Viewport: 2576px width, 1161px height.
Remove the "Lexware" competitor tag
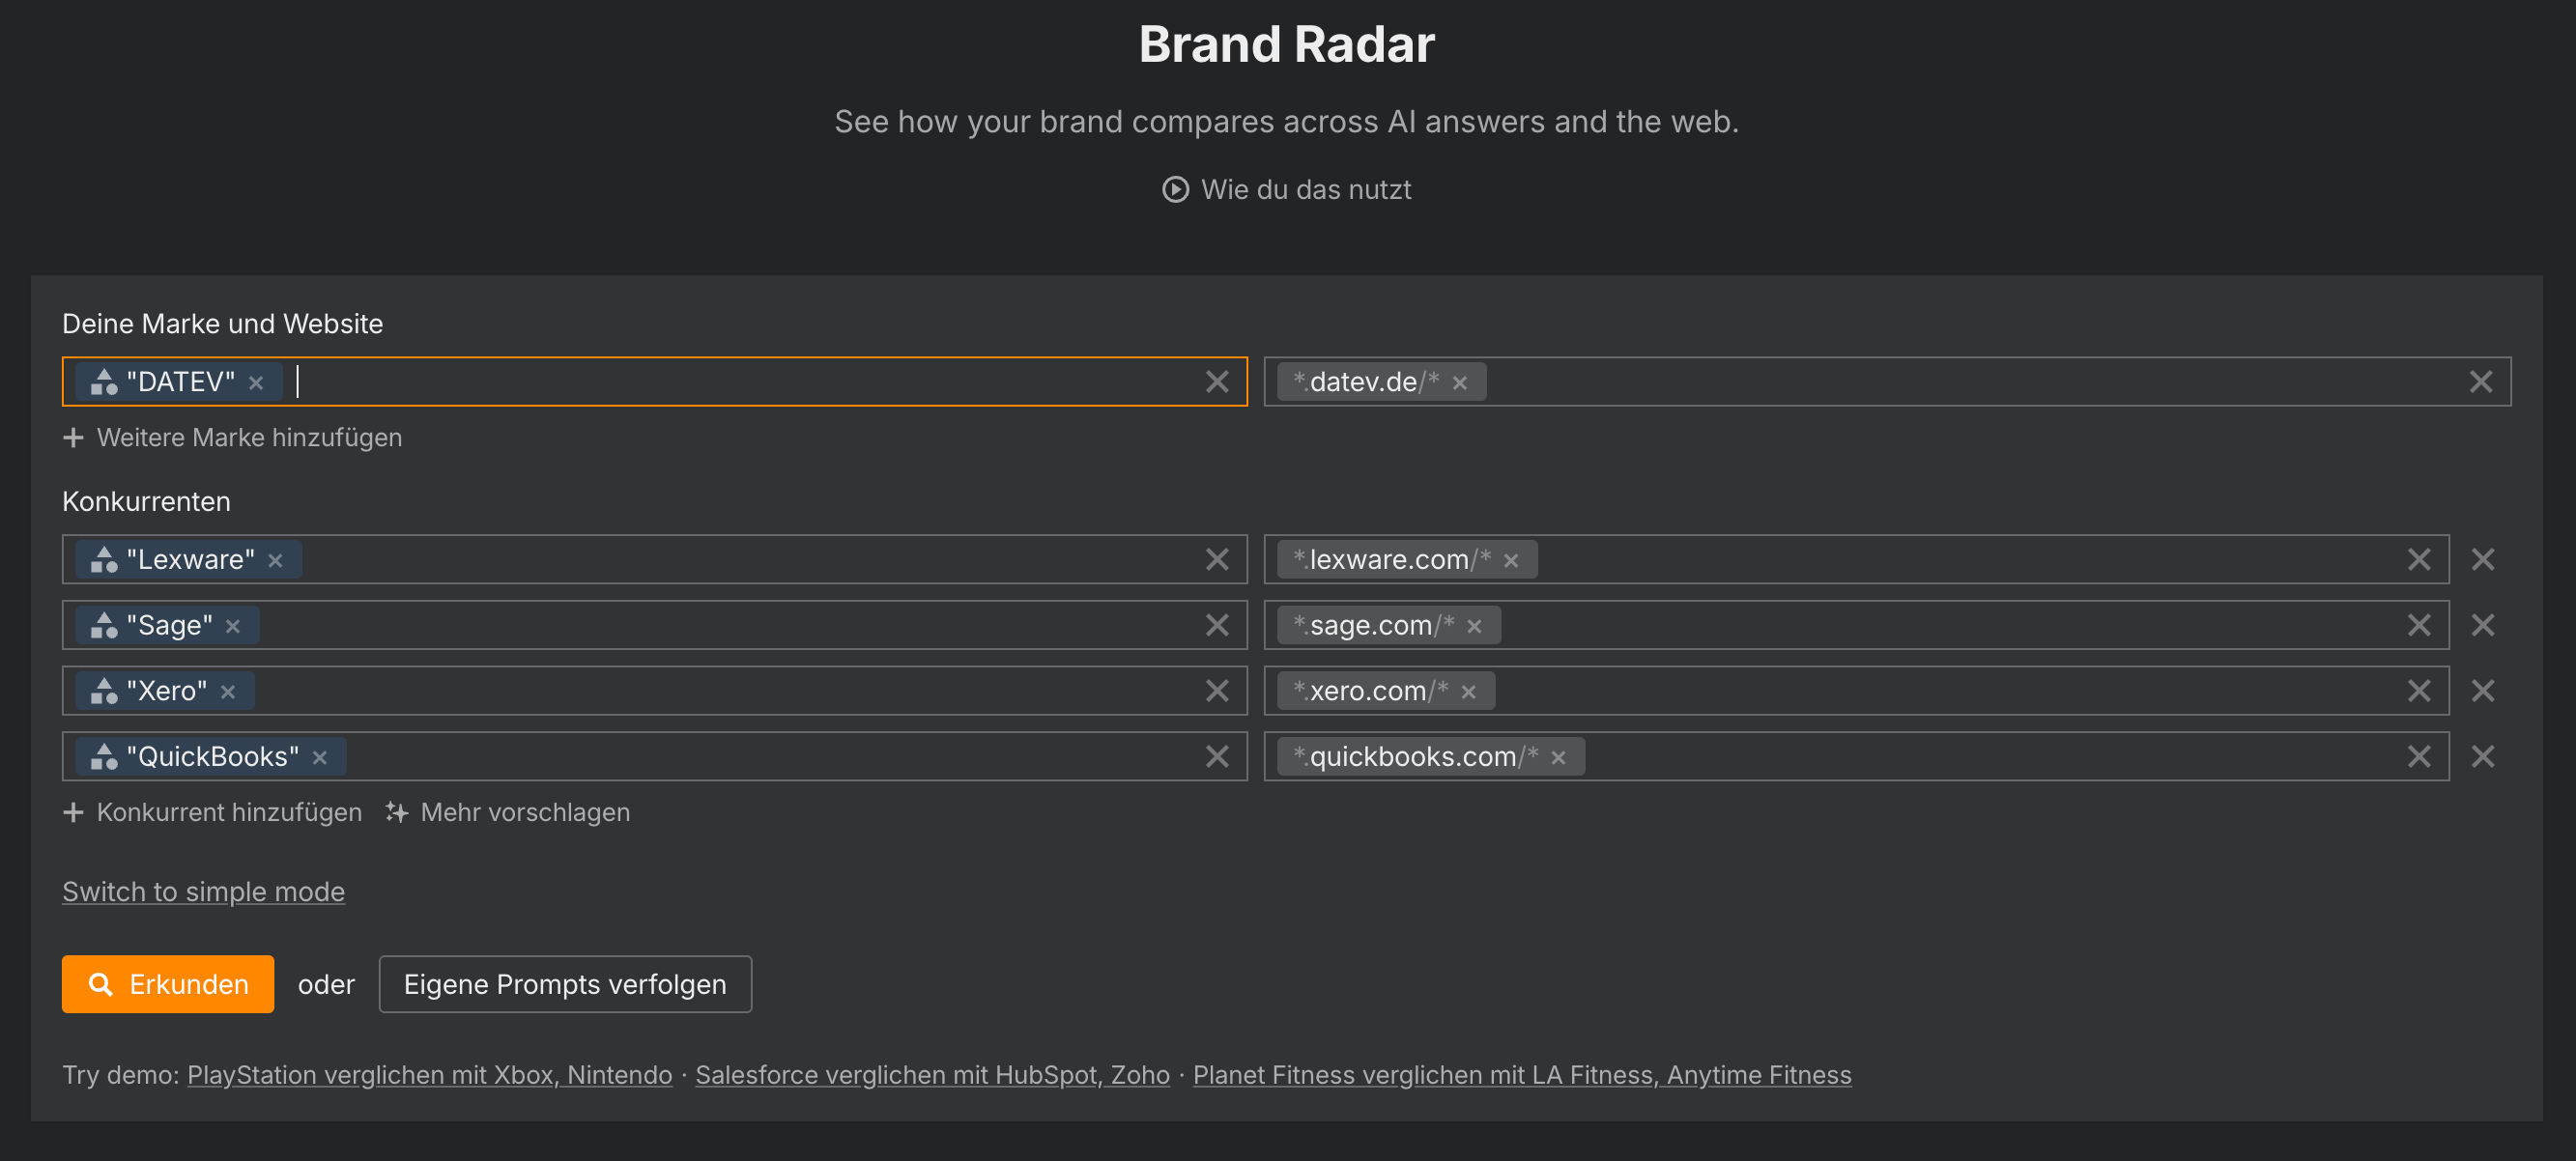pyautogui.click(x=276, y=561)
